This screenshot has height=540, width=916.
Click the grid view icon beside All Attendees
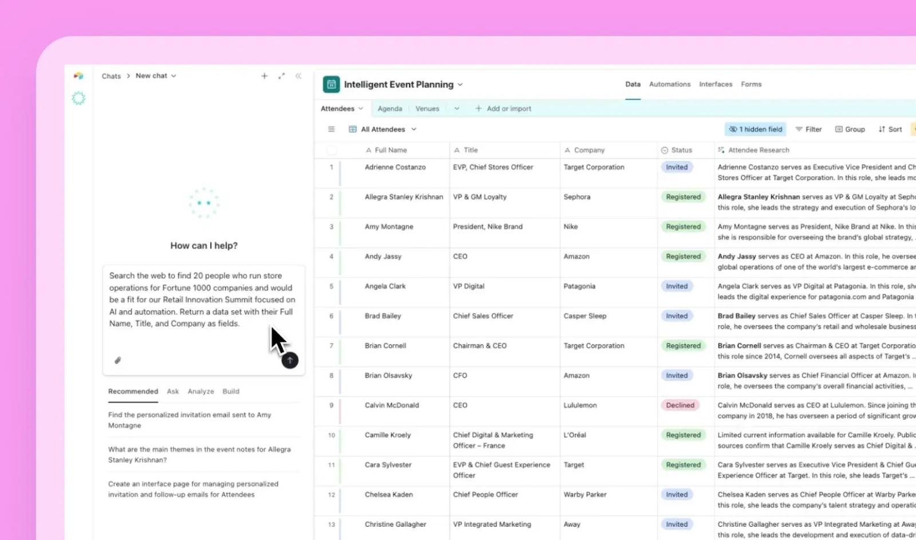(353, 129)
